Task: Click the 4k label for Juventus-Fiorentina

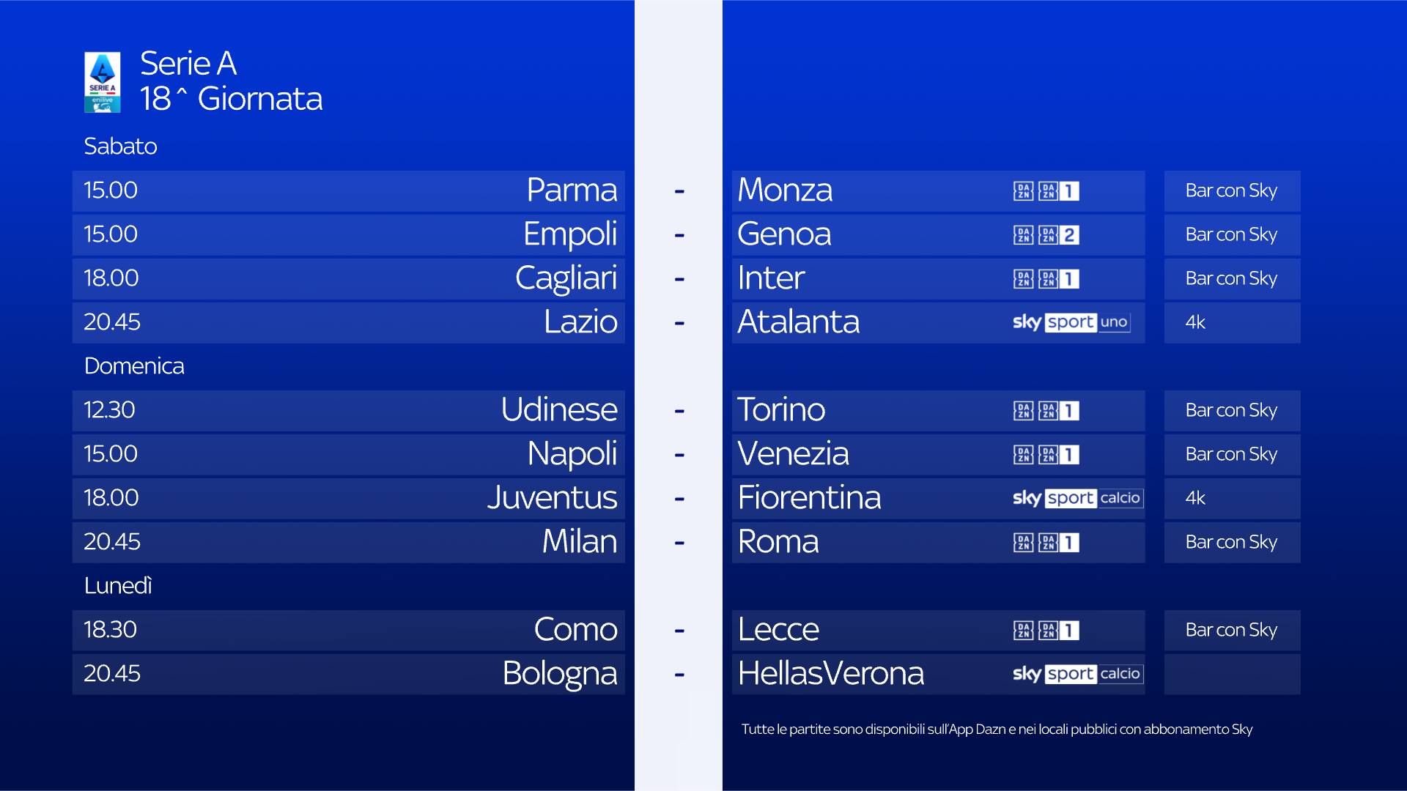Action: [x=1195, y=499]
